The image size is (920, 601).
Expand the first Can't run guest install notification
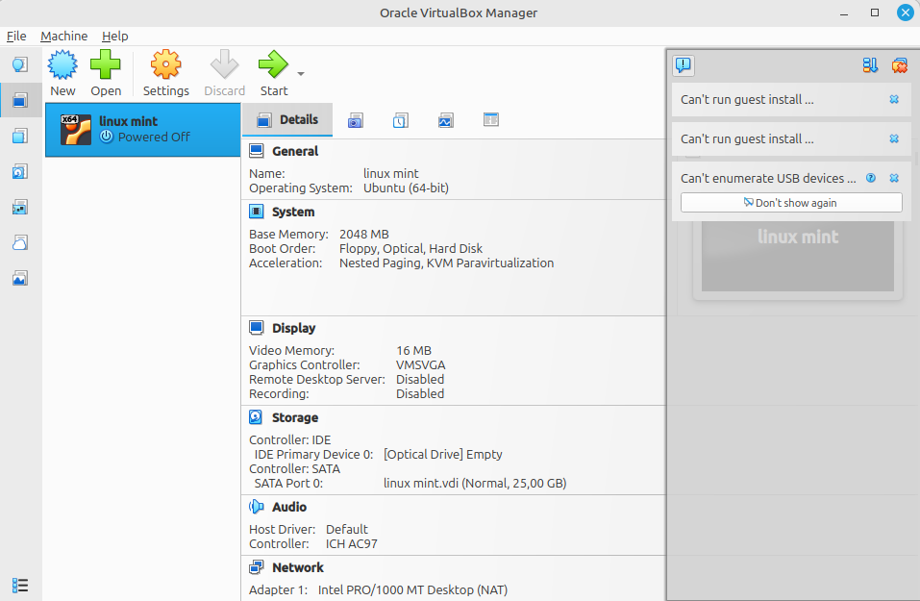click(x=747, y=99)
